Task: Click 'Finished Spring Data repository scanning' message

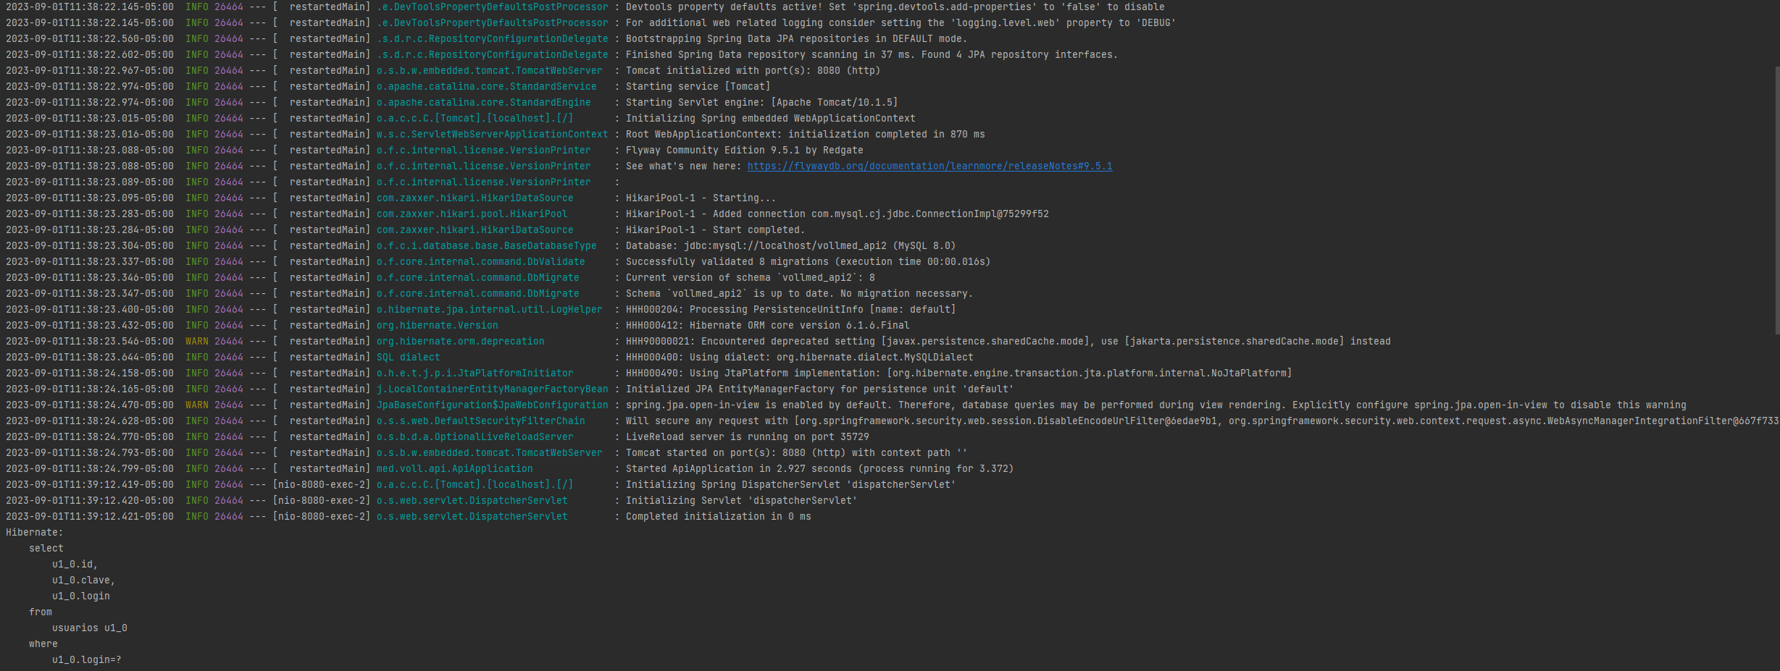Action: (x=872, y=55)
